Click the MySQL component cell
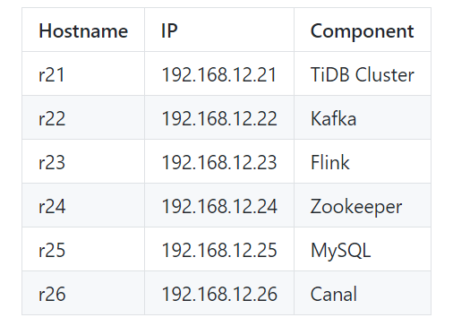This screenshot has width=470, height=326. 363,249
